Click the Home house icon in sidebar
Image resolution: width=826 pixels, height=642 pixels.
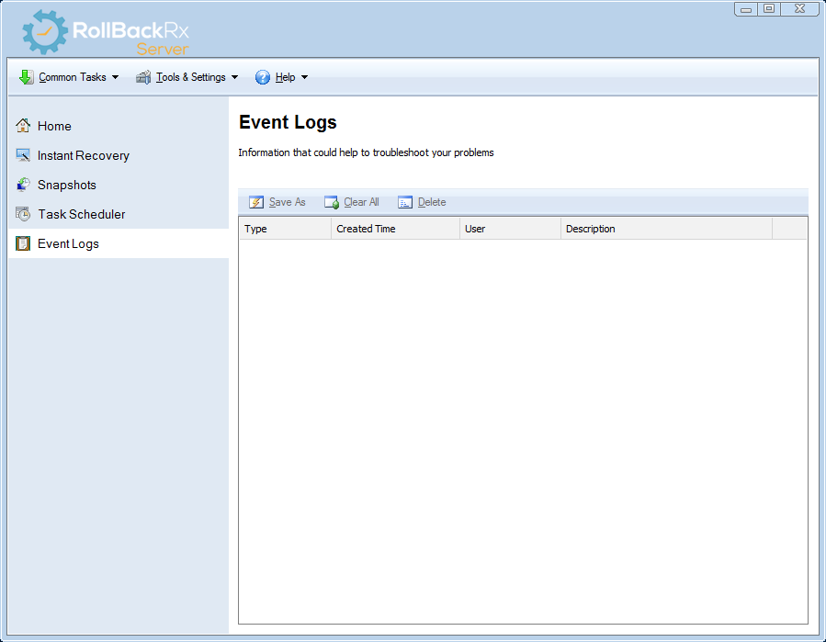pyautogui.click(x=23, y=126)
